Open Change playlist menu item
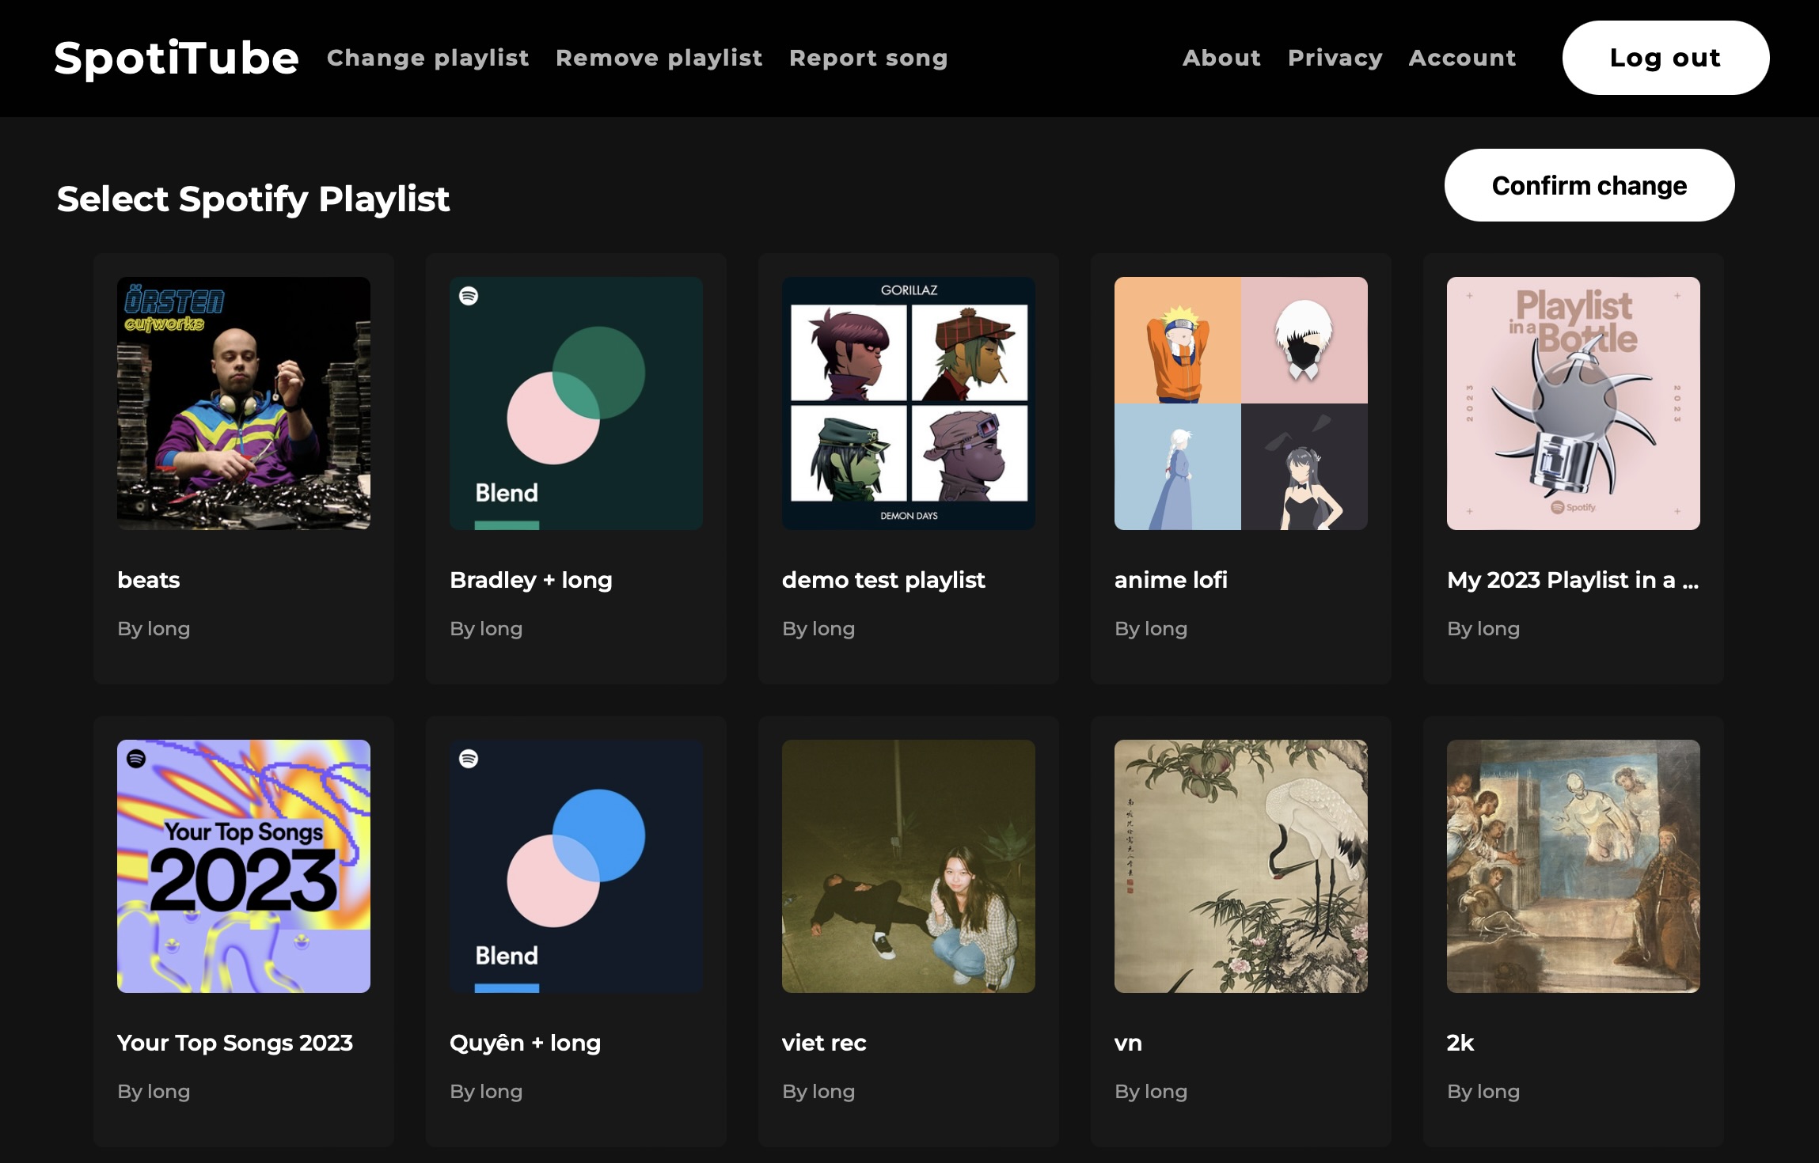Image resolution: width=1819 pixels, height=1163 pixels. pos(427,58)
